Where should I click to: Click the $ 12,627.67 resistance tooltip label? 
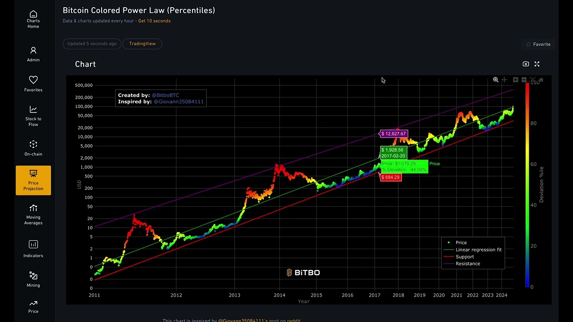393,134
